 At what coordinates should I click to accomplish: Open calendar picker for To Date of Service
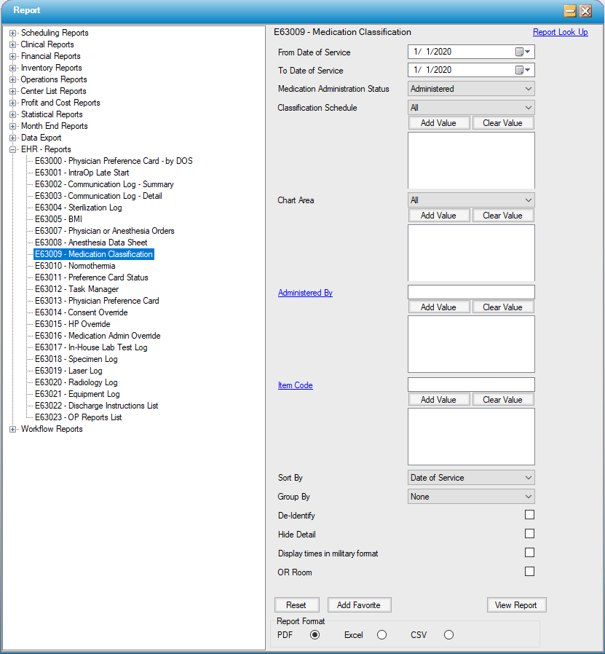(523, 71)
